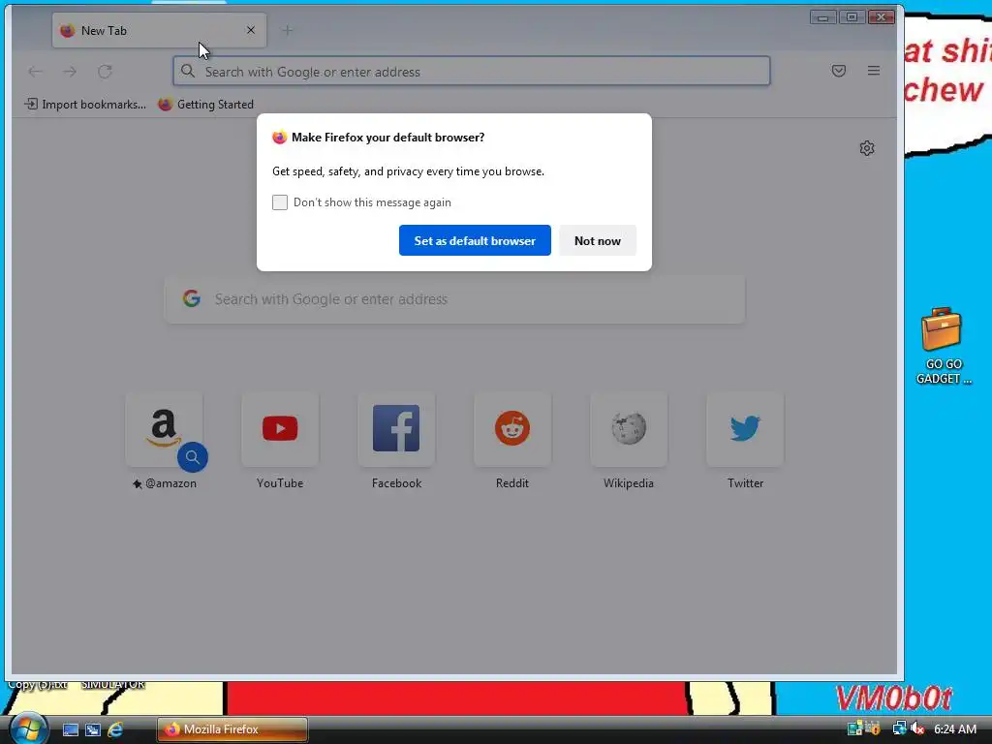Click the Google search box on page

(x=455, y=298)
